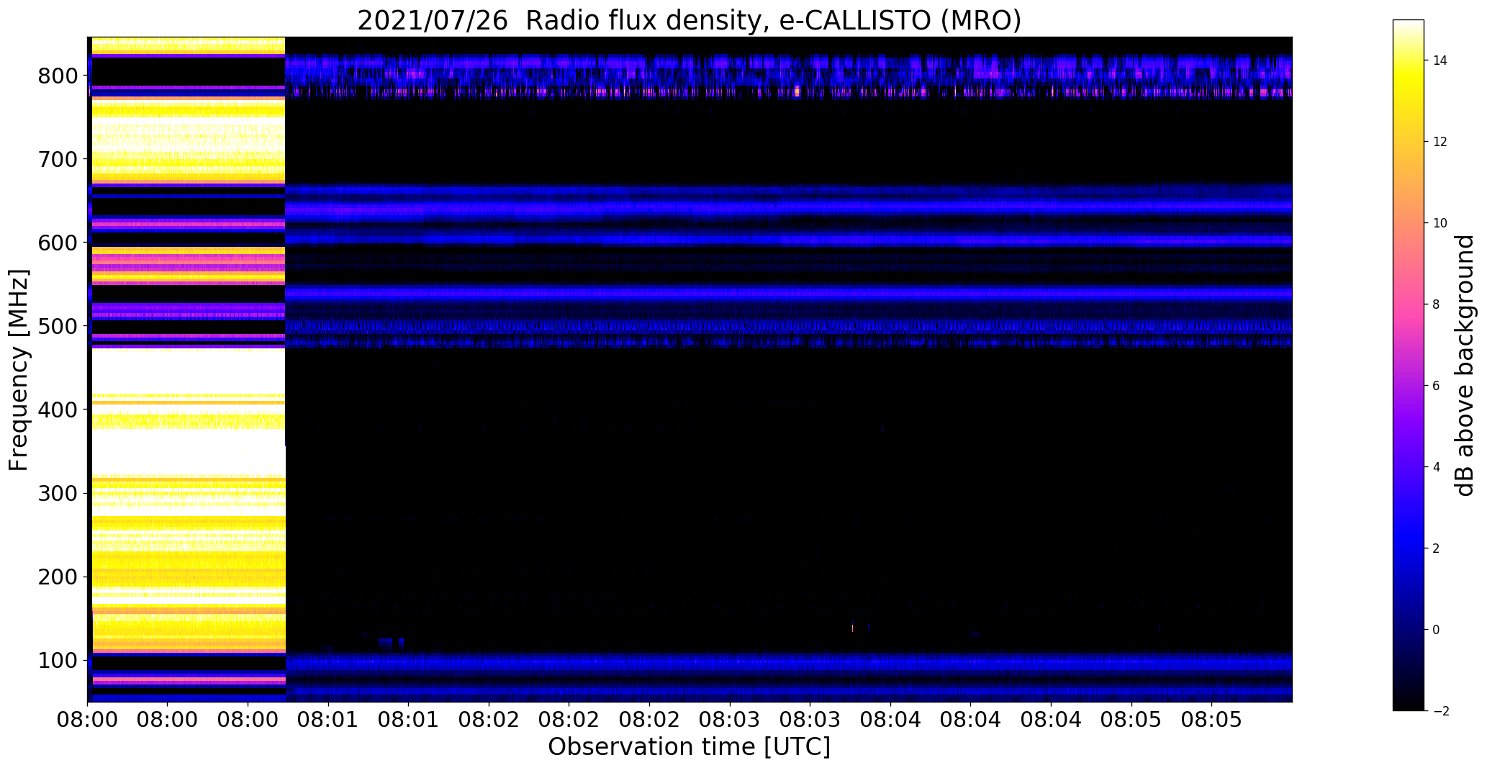Select the 400 frequency tick label
This screenshot has width=1487, height=768.
[x=58, y=410]
